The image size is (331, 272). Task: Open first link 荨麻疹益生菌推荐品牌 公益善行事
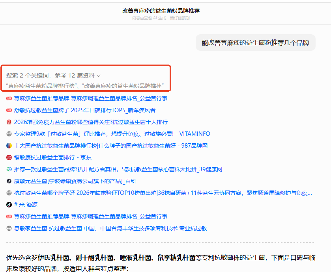pyautogui.click(x=91, y=98)
